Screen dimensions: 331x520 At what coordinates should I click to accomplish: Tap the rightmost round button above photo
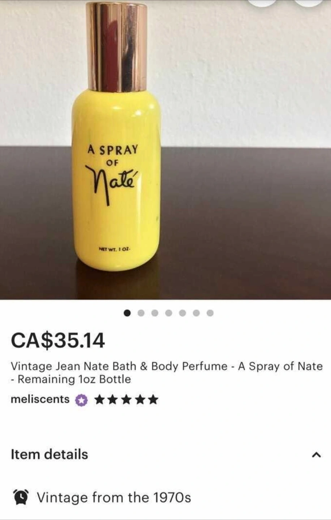(x=308, y=3)
